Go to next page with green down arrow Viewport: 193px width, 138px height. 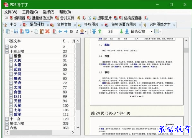(121, 31)
